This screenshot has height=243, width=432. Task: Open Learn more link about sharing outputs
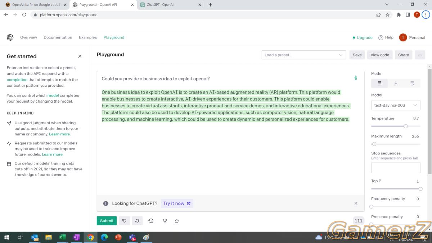pyautogui.click(x=60, y=134)
